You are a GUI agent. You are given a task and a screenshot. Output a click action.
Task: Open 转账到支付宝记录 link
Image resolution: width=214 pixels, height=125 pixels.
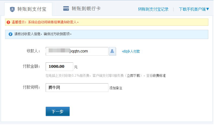click(x=153, y=9)
